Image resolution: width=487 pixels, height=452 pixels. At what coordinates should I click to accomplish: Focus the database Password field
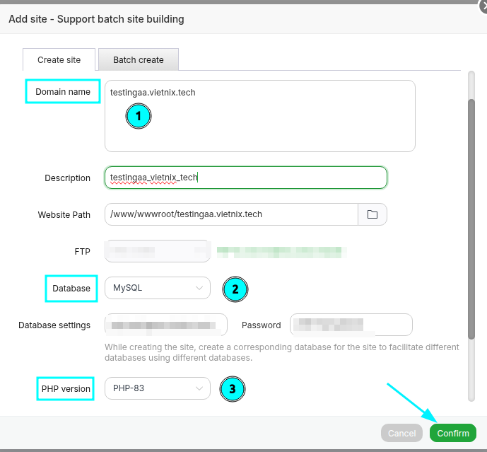pos(351,325)
